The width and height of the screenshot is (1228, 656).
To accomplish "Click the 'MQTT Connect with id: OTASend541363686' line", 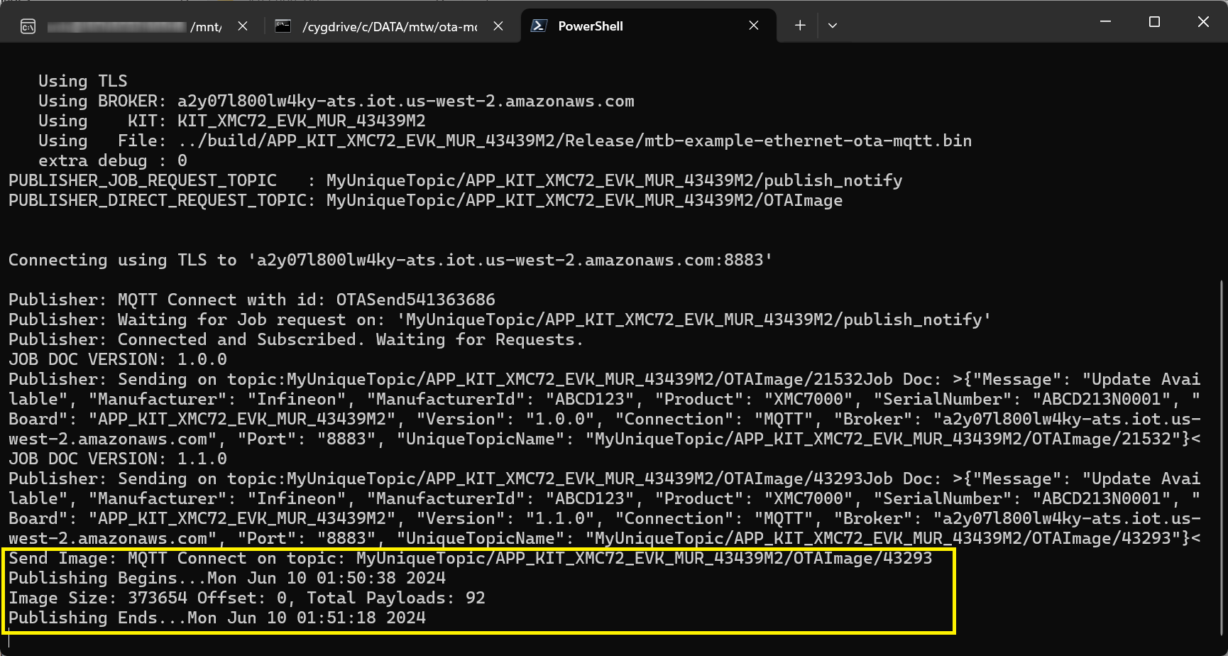I will tap(252, 300).
